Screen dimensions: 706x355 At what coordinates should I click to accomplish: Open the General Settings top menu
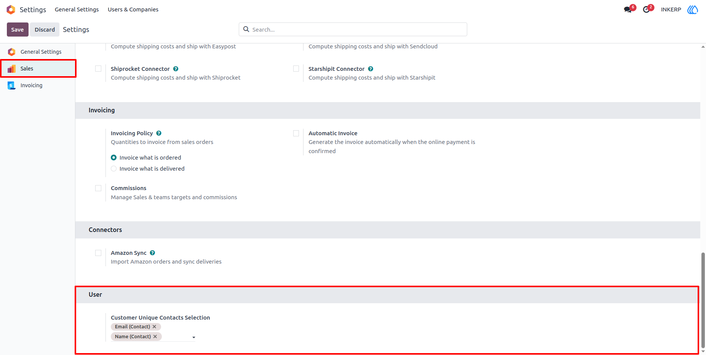click(77, 10)
